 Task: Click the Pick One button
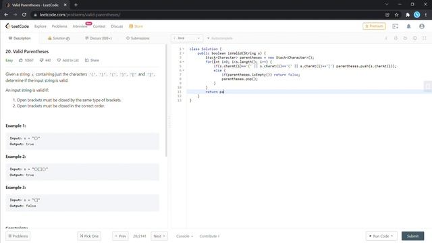tap(89, 236)
